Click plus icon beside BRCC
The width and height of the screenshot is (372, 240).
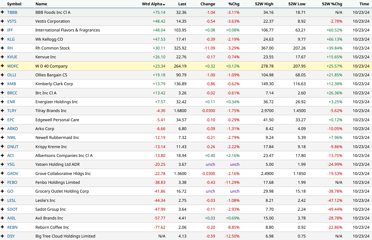click(2, 93)
